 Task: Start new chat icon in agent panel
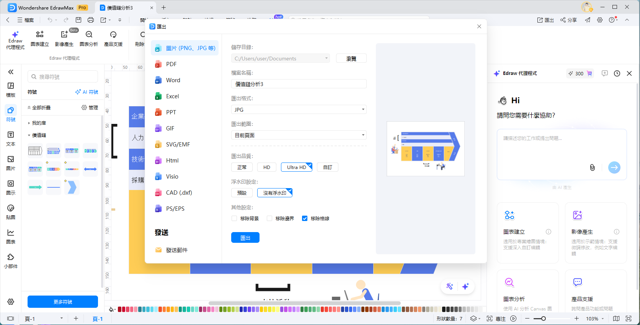click(x=605, y=73)
